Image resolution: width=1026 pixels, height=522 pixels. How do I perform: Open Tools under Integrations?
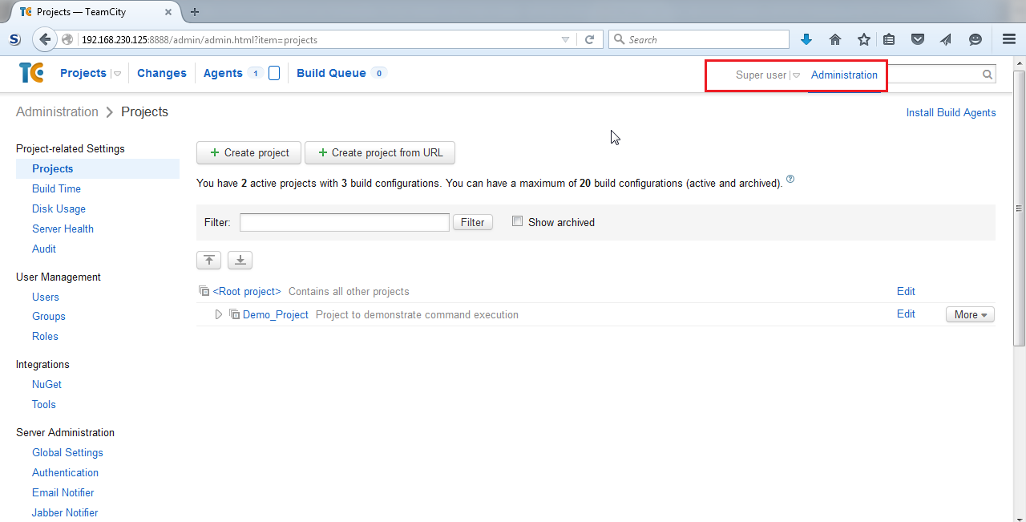tap(44, 404)
